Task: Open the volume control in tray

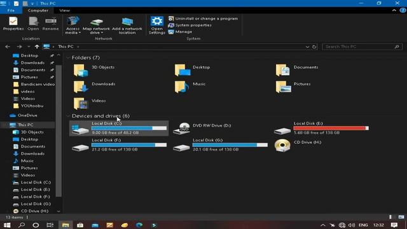Action: (x=352, y=225)
